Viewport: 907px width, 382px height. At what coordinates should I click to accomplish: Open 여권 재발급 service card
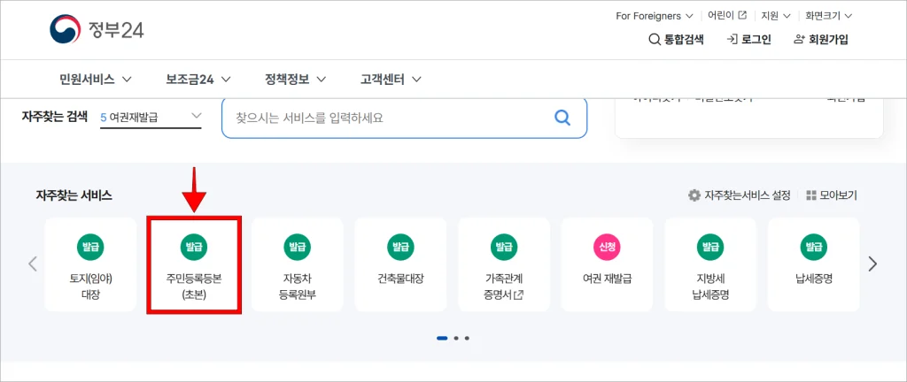click(607, 265)
